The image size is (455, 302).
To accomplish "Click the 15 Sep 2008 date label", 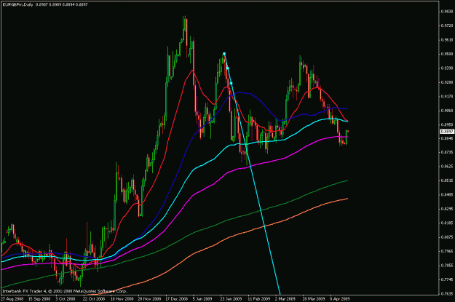I will click(39, 298).
